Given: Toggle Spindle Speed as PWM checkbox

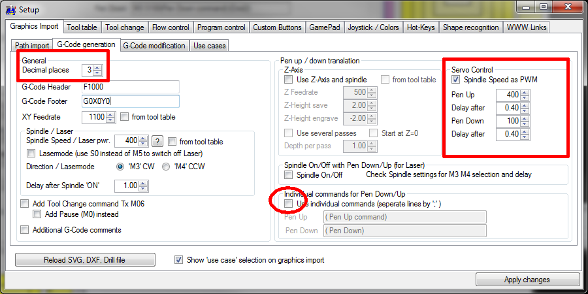Looking at the screenshot, I should (455, 80).
